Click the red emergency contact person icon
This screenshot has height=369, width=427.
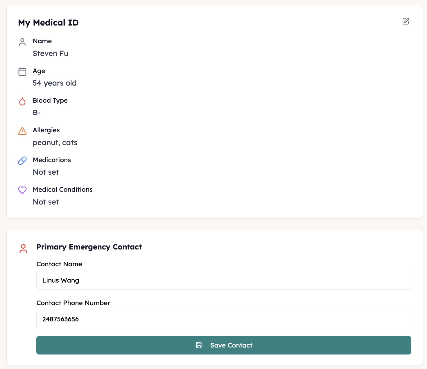pyautogui.click(x=23, y=249)
